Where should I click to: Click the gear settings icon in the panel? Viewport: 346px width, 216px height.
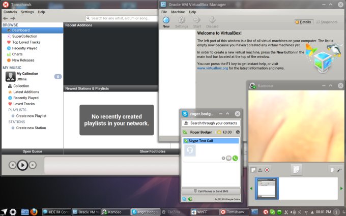point(13,212)
